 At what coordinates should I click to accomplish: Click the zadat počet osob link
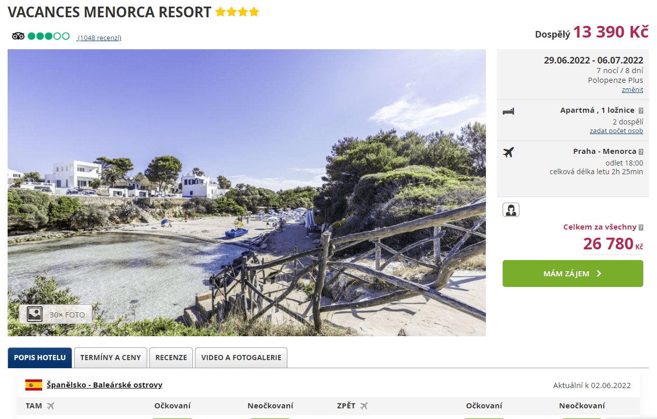[616, 131]
